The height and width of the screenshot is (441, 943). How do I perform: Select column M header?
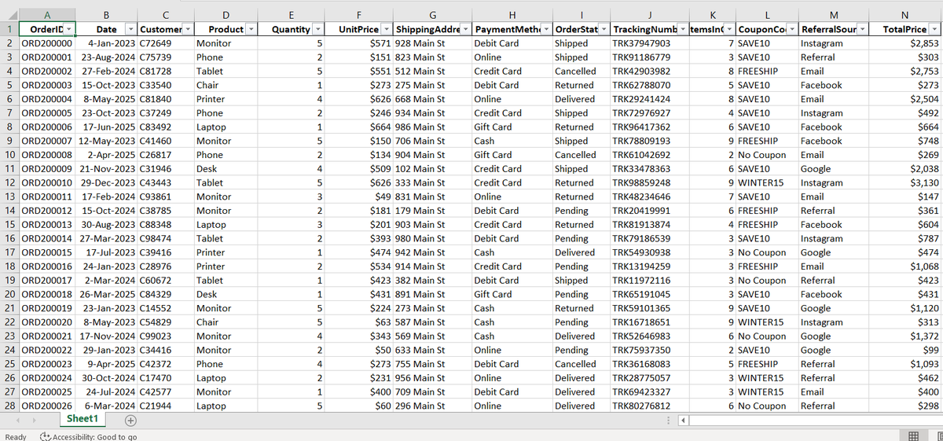tap(833, 14)
